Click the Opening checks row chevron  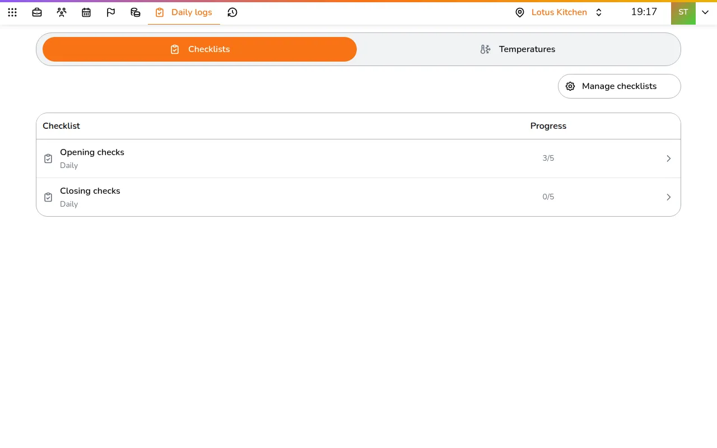[668, 158]
